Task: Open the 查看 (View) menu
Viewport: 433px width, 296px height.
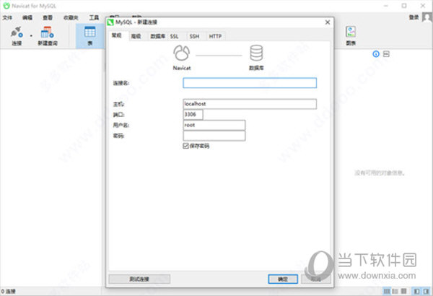Action: [x=48, y=18]
